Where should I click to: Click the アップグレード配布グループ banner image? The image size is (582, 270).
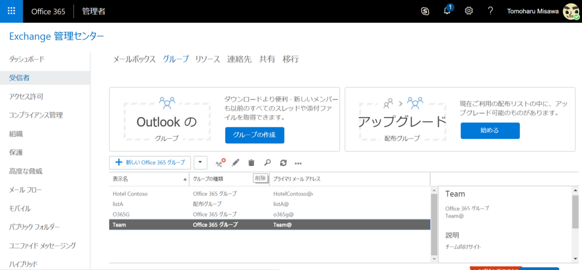coord(402,119)
